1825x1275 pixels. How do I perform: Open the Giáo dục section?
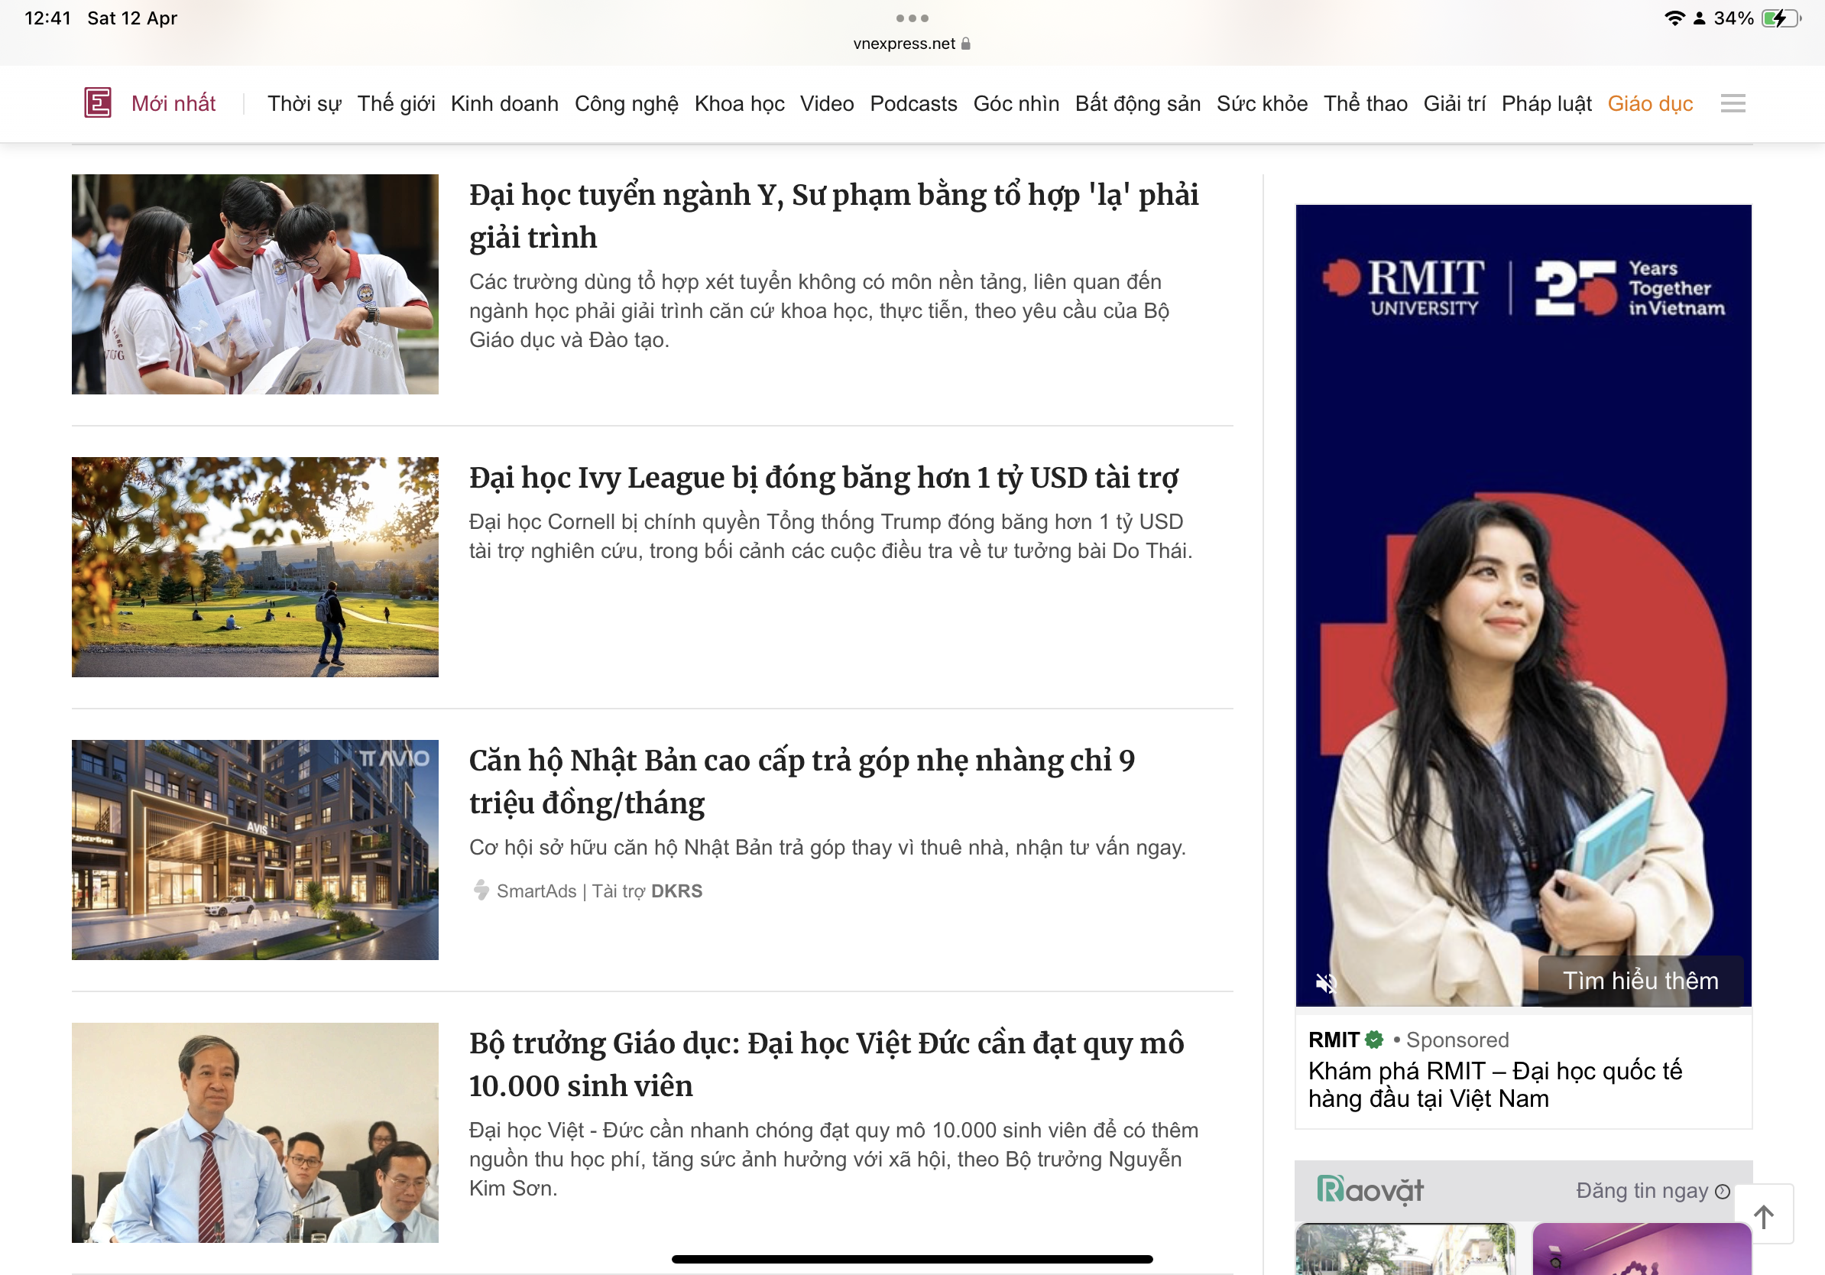click(x=1650, y=102)
